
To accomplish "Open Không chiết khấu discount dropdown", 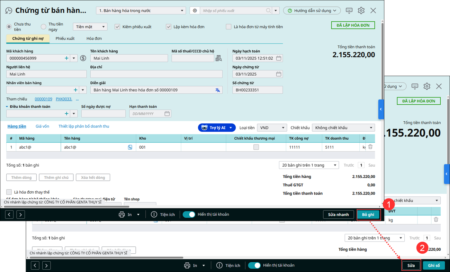I will pos(343,128).
